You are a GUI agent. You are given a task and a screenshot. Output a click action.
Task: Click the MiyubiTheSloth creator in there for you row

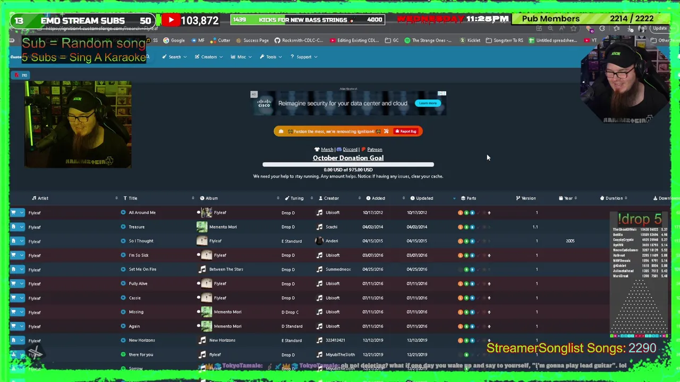(x=340, y=355)
